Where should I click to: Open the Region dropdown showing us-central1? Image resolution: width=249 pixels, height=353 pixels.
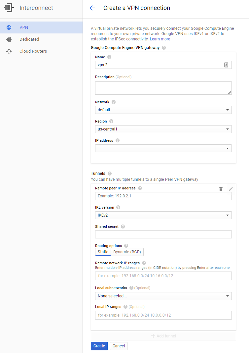(x=163, y=129)
